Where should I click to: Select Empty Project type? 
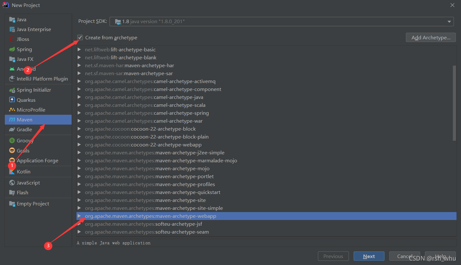(38, 204)
